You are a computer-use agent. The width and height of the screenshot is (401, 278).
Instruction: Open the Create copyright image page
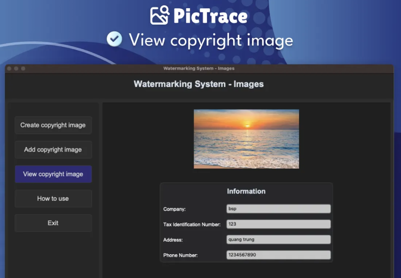pyautogui.click(x=53, y=125)
